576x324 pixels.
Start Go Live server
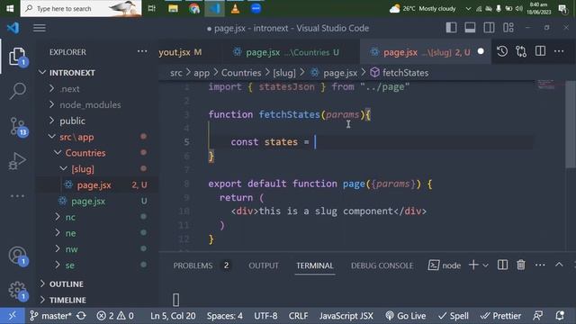click(406, 316)
